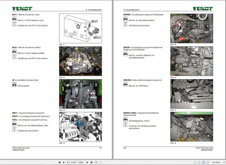Viewport: 226px width, 165px height.
Task: Click the tractor location icon beside Fahrzeugheck
Action: (x=14, y=84)
